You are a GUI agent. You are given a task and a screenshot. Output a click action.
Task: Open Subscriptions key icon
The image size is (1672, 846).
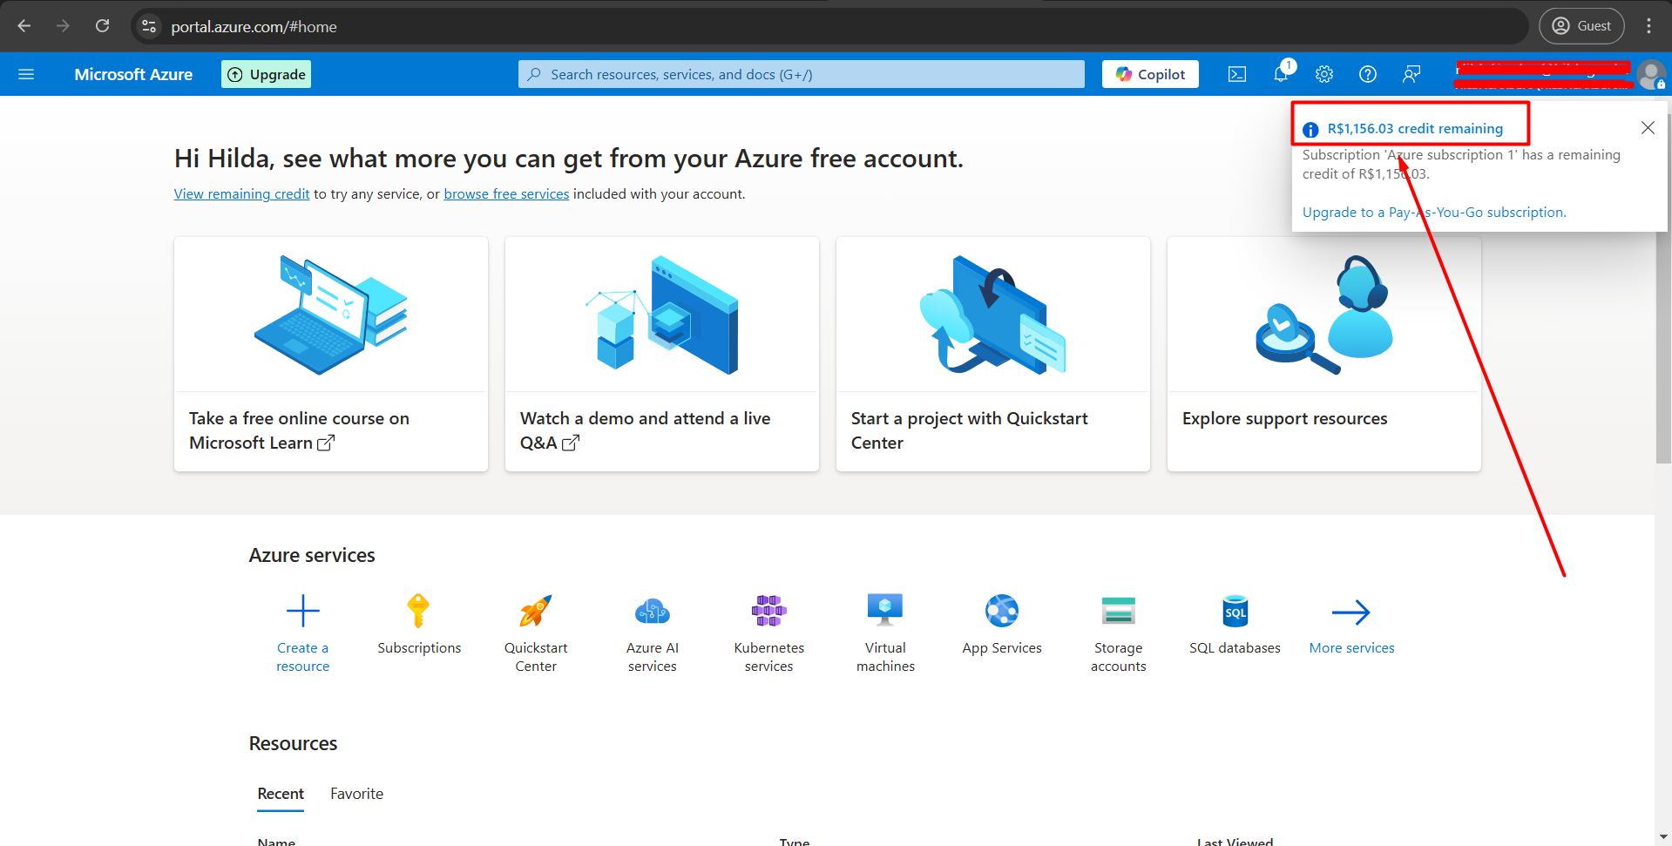pos(419,611)
